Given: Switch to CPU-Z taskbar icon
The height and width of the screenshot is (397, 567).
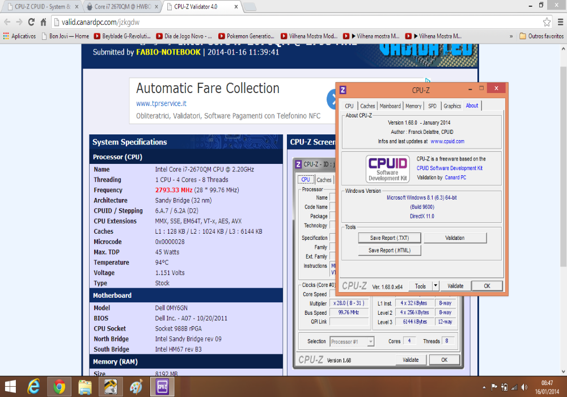Looking at the screenshot, I should pos(162,387).
